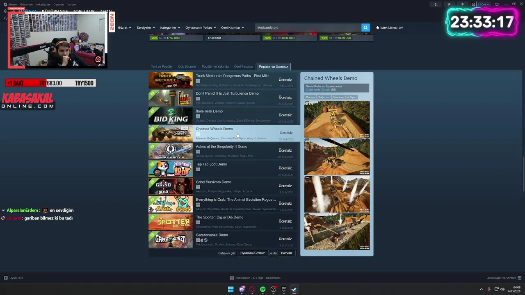525x295 pixels.
Task: Open the Yardım menu
Action: [x=72, y=5]
